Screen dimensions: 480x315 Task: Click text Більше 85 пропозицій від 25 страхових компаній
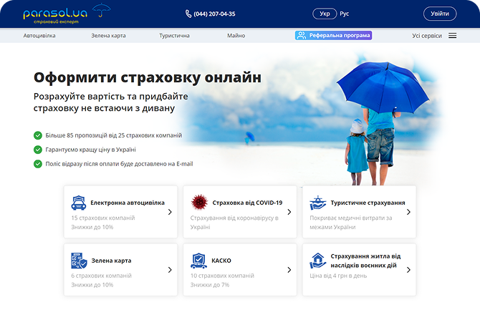pyautogui.click(x=114, y=135)
